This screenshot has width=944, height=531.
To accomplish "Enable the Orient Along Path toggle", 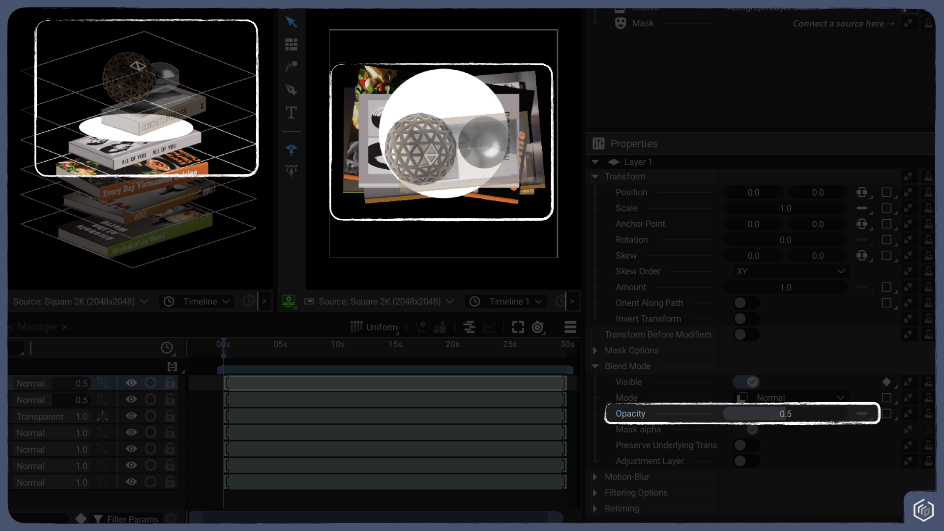I will coord(746,303).
